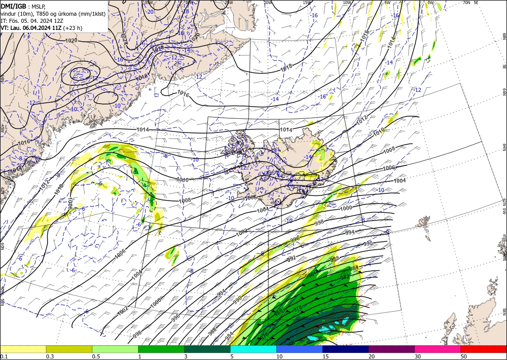The height and width of the screenshot is (360, 507).
Task: Click the light green 0.5 legend color
Action: coord(115,349)
